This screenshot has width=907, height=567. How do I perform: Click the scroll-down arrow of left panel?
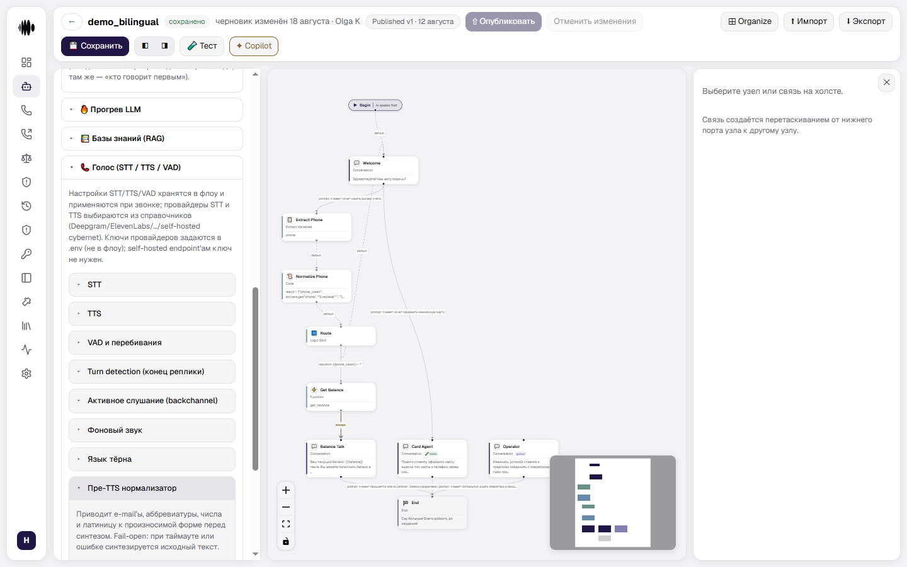255,554
